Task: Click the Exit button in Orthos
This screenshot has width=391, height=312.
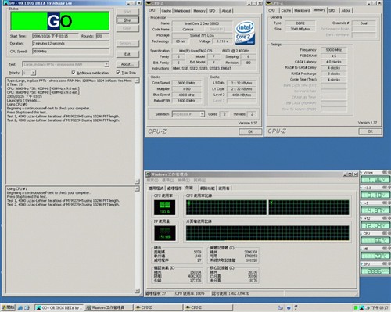Action: [x=127, y=54]
